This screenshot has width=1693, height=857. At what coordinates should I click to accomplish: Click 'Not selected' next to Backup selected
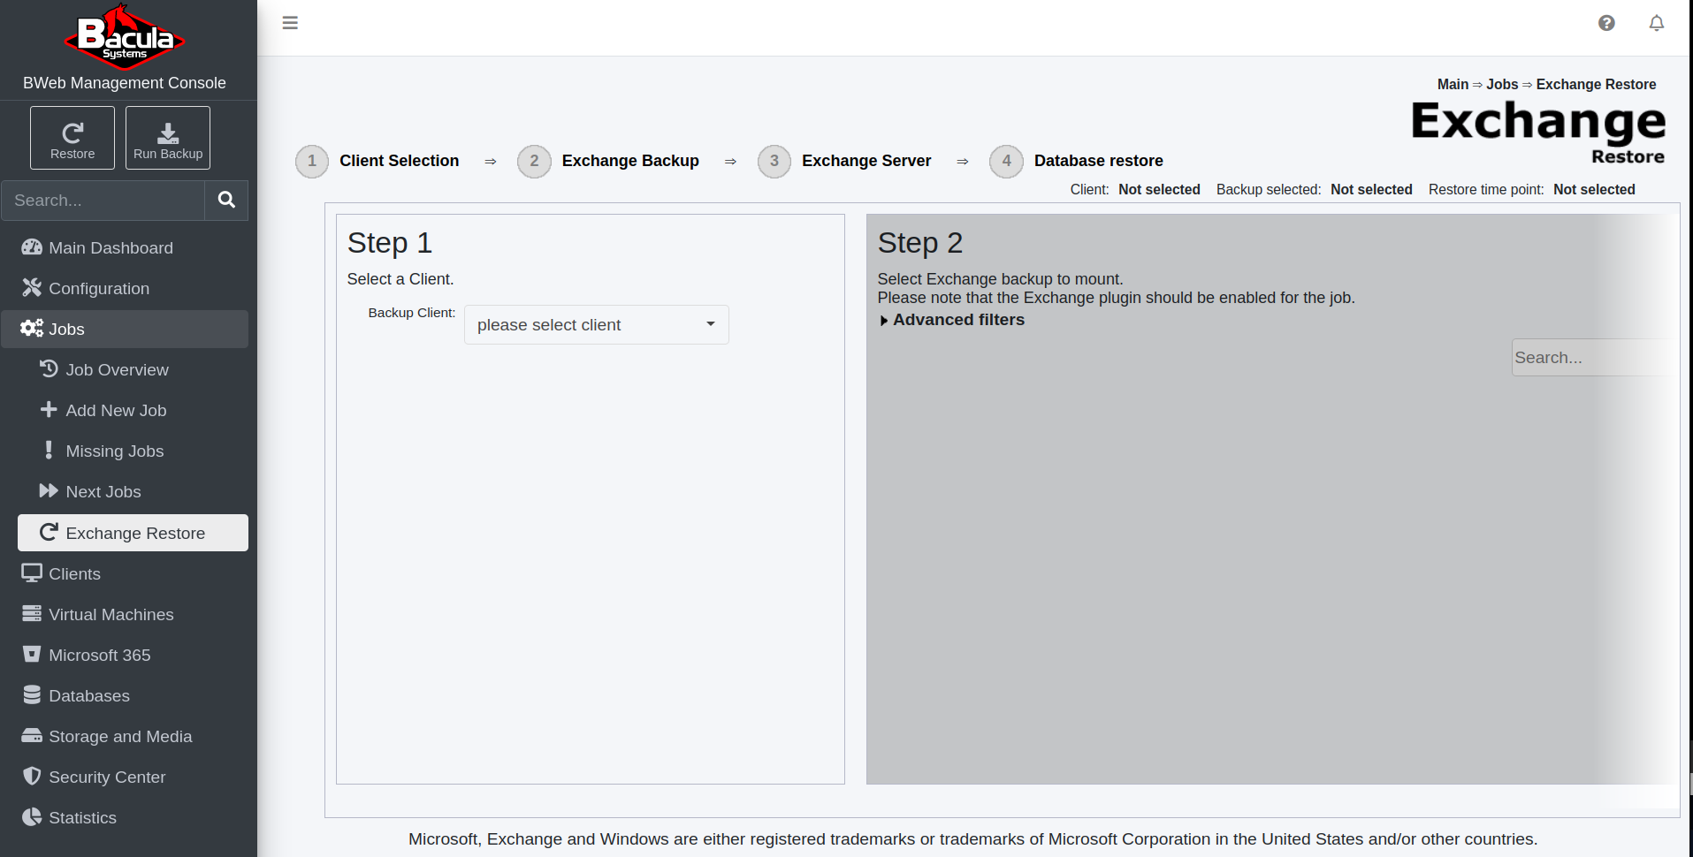pos(1371,189)
